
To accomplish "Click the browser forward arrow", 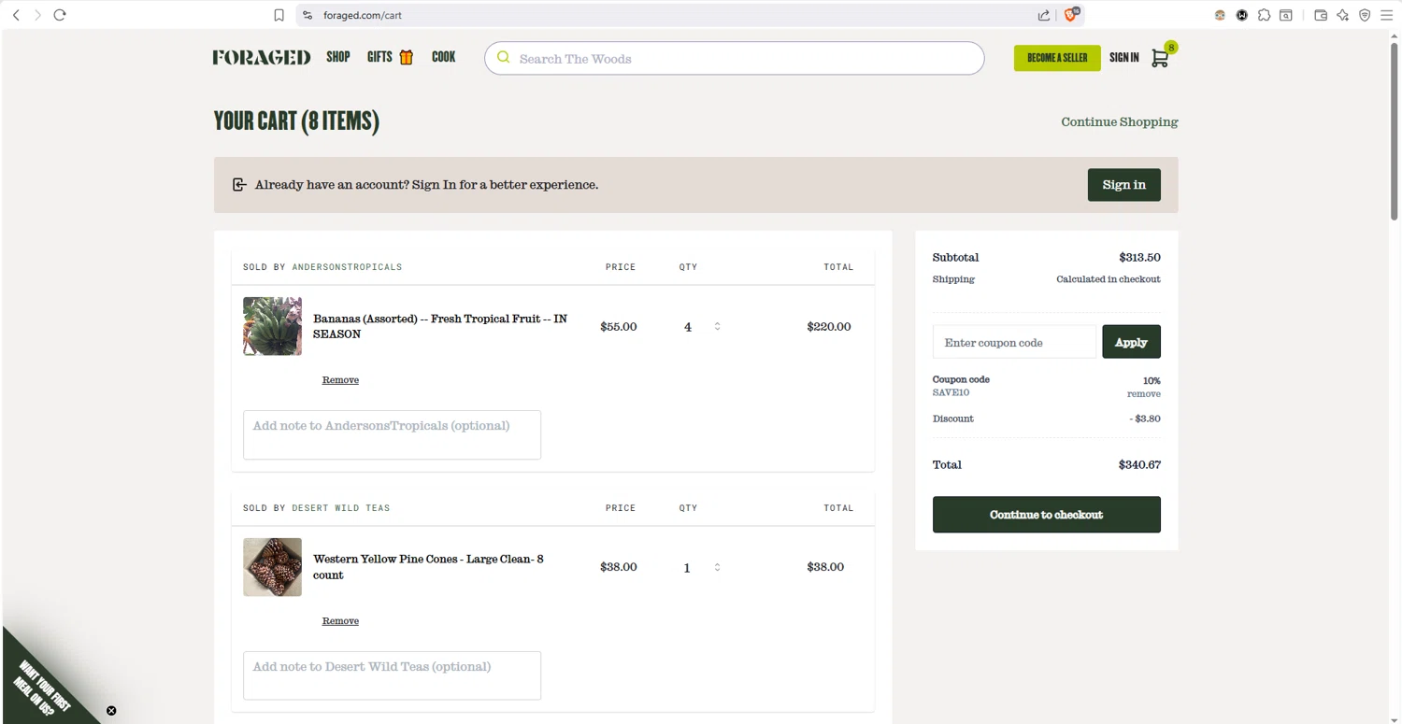I will pyautogui.click(x=37, y=15).
